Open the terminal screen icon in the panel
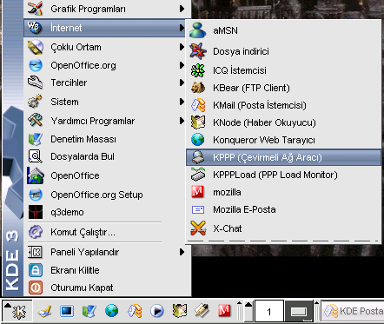The image size is (384, 324). point(67,311)
